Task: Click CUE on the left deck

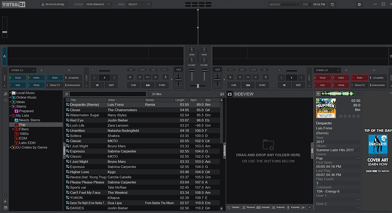Action: pos(134,85)
